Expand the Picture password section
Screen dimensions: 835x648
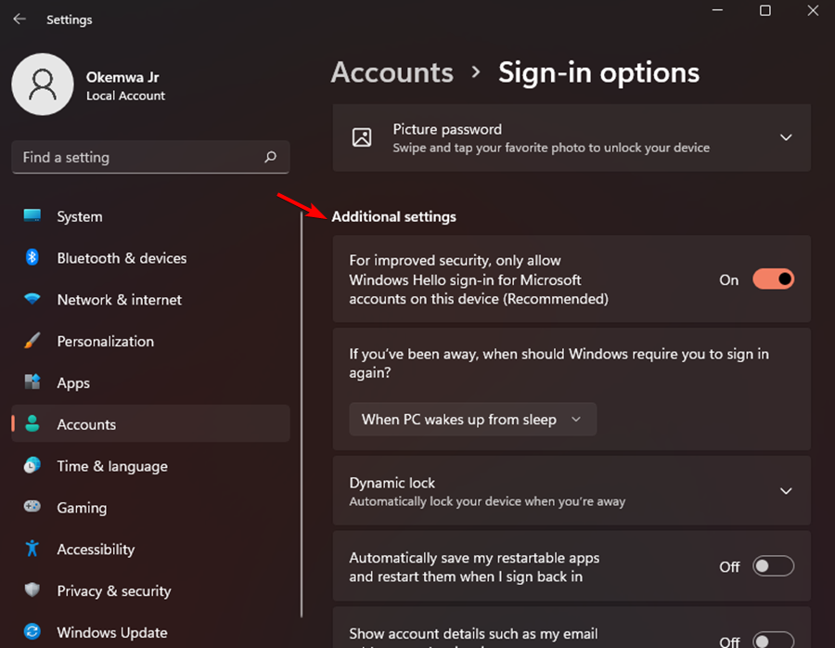pyautogui.click(x=786, y=137)
